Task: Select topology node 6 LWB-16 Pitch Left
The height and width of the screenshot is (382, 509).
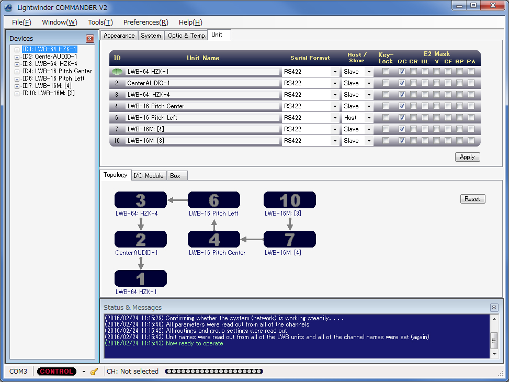Action: (x=214, y=200)
